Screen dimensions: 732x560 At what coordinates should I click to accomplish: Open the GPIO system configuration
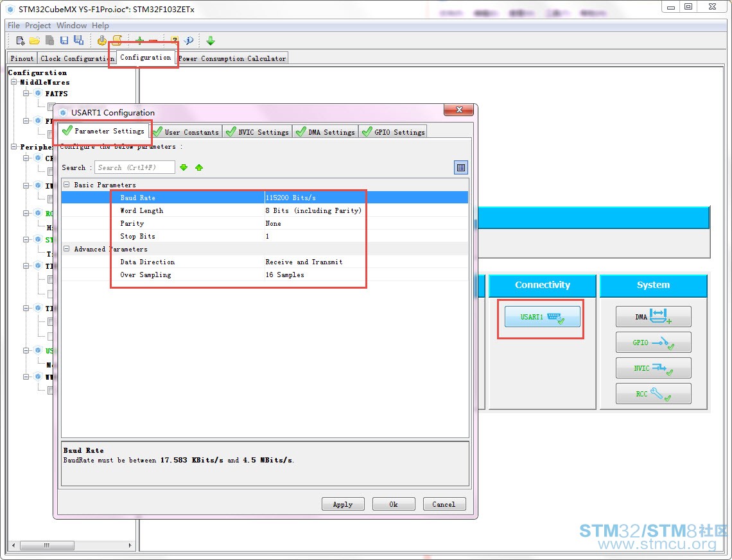tap(653, 343)
